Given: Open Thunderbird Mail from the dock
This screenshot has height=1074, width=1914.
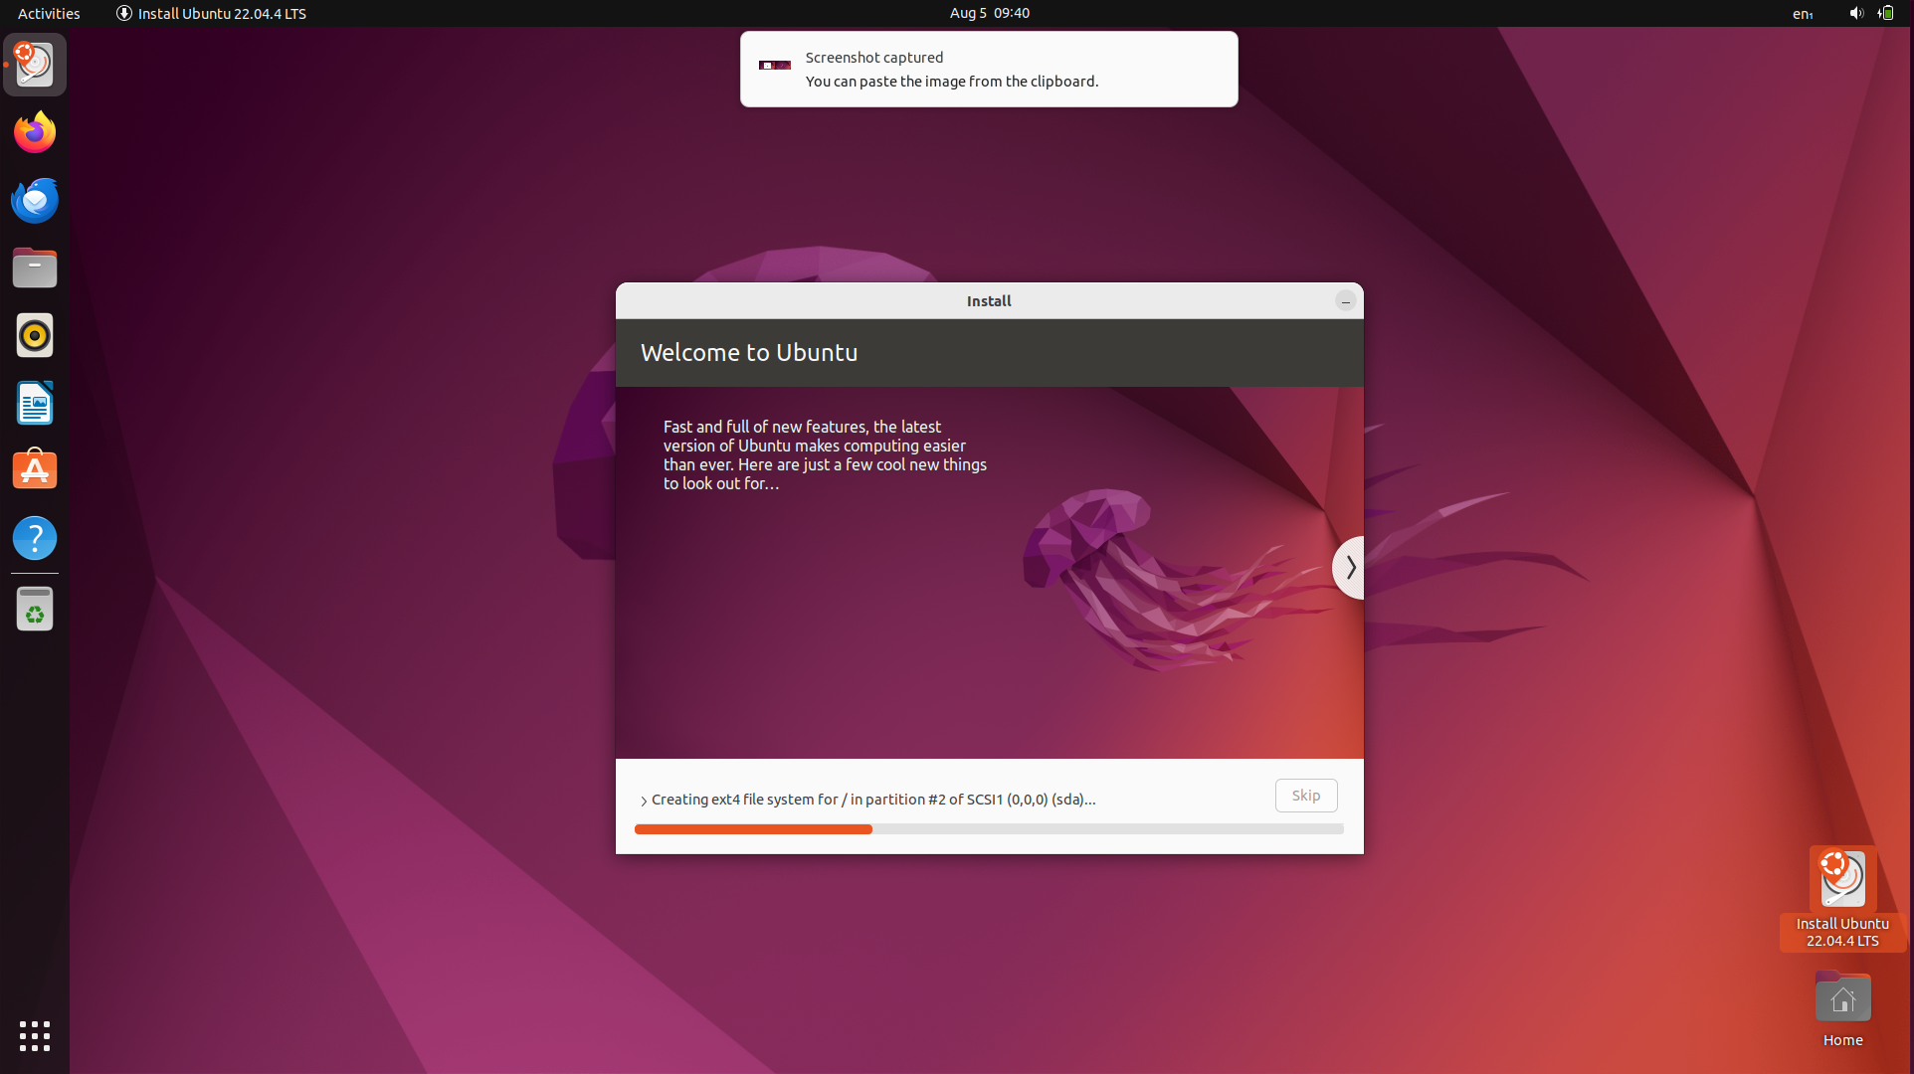Looking at the screenshot, I should click(x=35, y=200).
